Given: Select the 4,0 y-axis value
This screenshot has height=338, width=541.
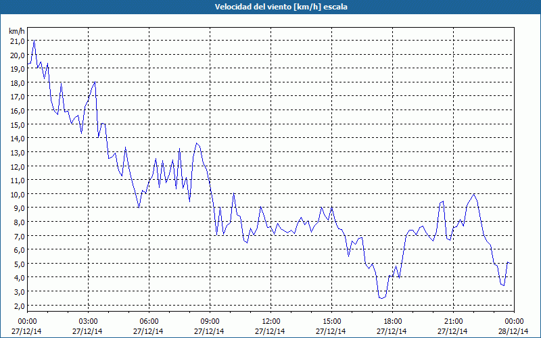Looking at the screenshot, I should click(20, 278).
